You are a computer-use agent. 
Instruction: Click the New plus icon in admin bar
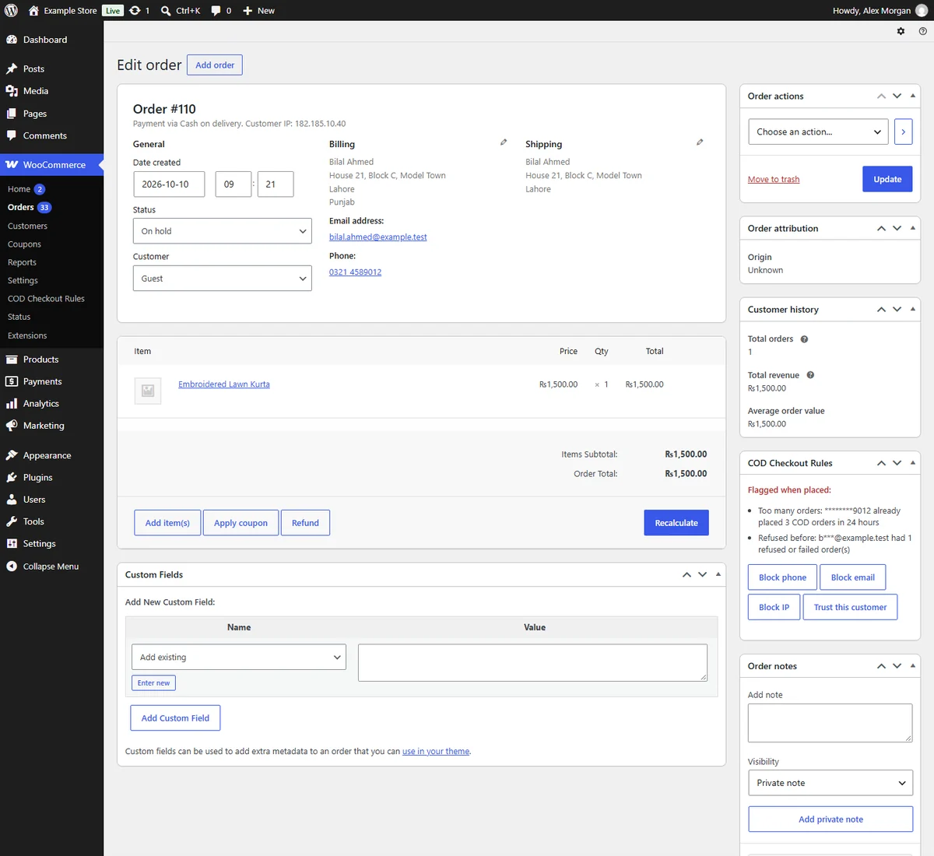pyautogui.click(x=248, y=10)
